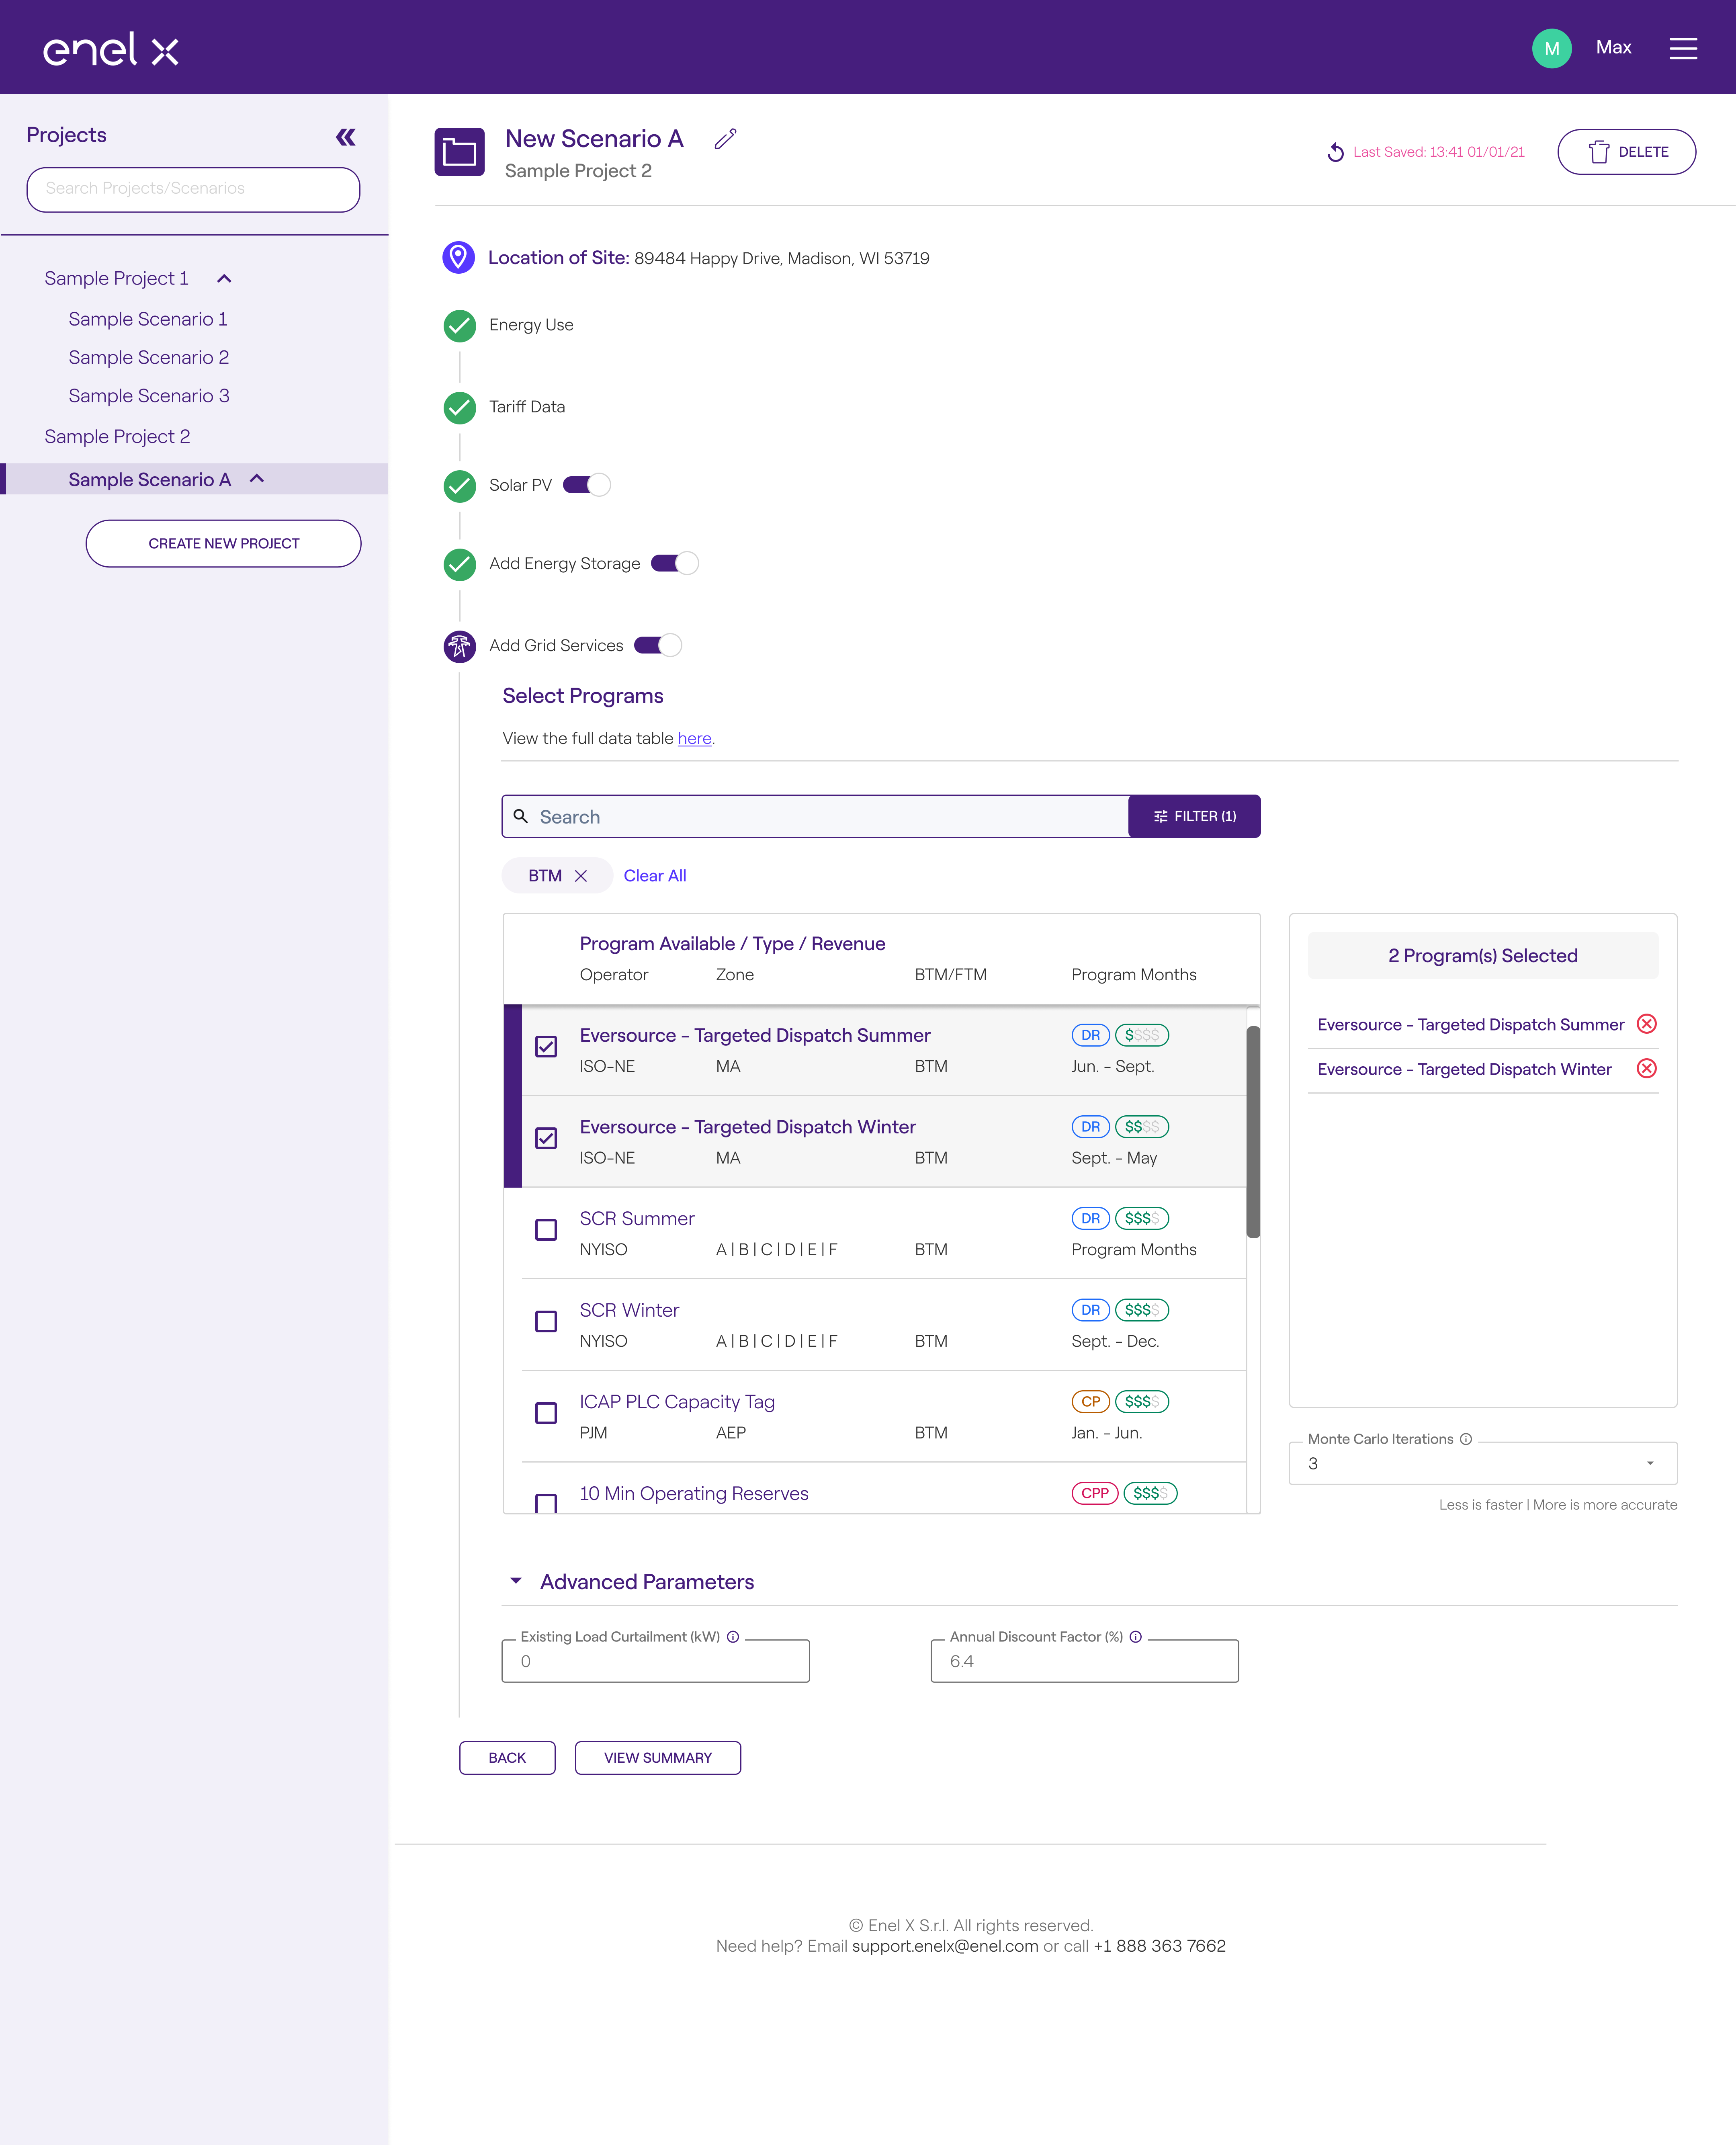Collapse Sample Scenario A chevron
Viewport: 1736px width, 2145px height.
click(257, 479)
